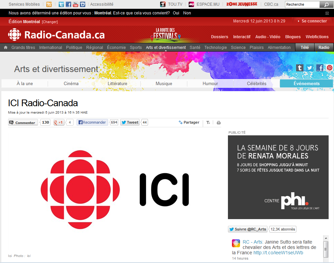The image size is (334, 263).
Task: Switch to the Humour tab
Action: (210, 83)
